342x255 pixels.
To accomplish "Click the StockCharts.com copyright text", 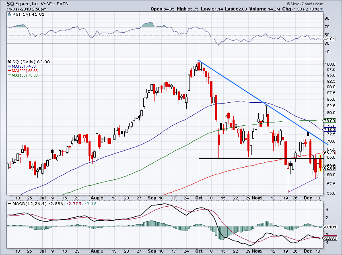I will [305, 4].
